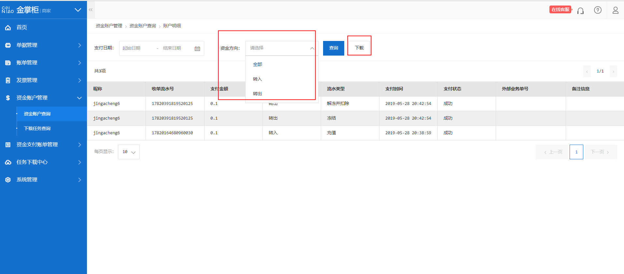Viewport: 624px width, 274px height.
Task: Click the 发票管理 sidebar icon
Action: point(8,80)
